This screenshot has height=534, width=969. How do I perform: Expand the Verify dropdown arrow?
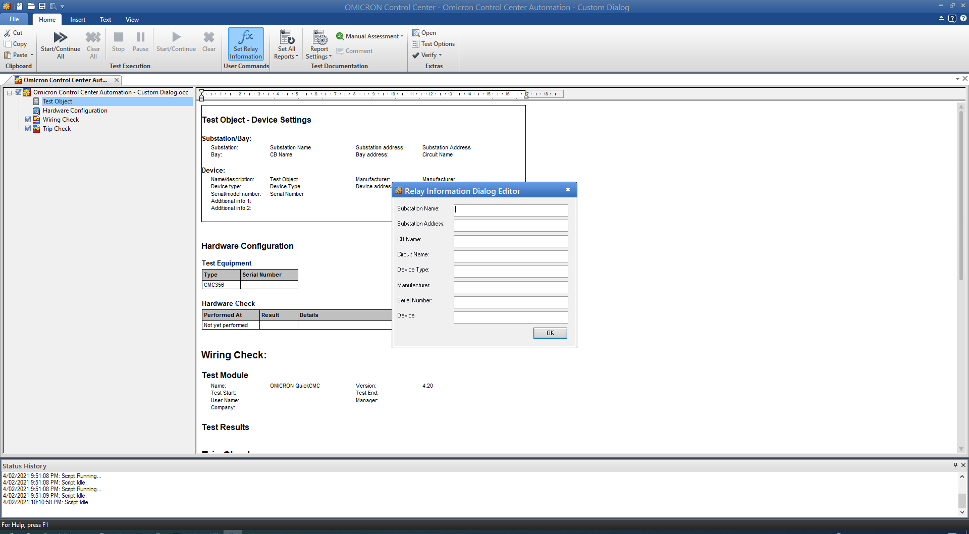point(440,55)
